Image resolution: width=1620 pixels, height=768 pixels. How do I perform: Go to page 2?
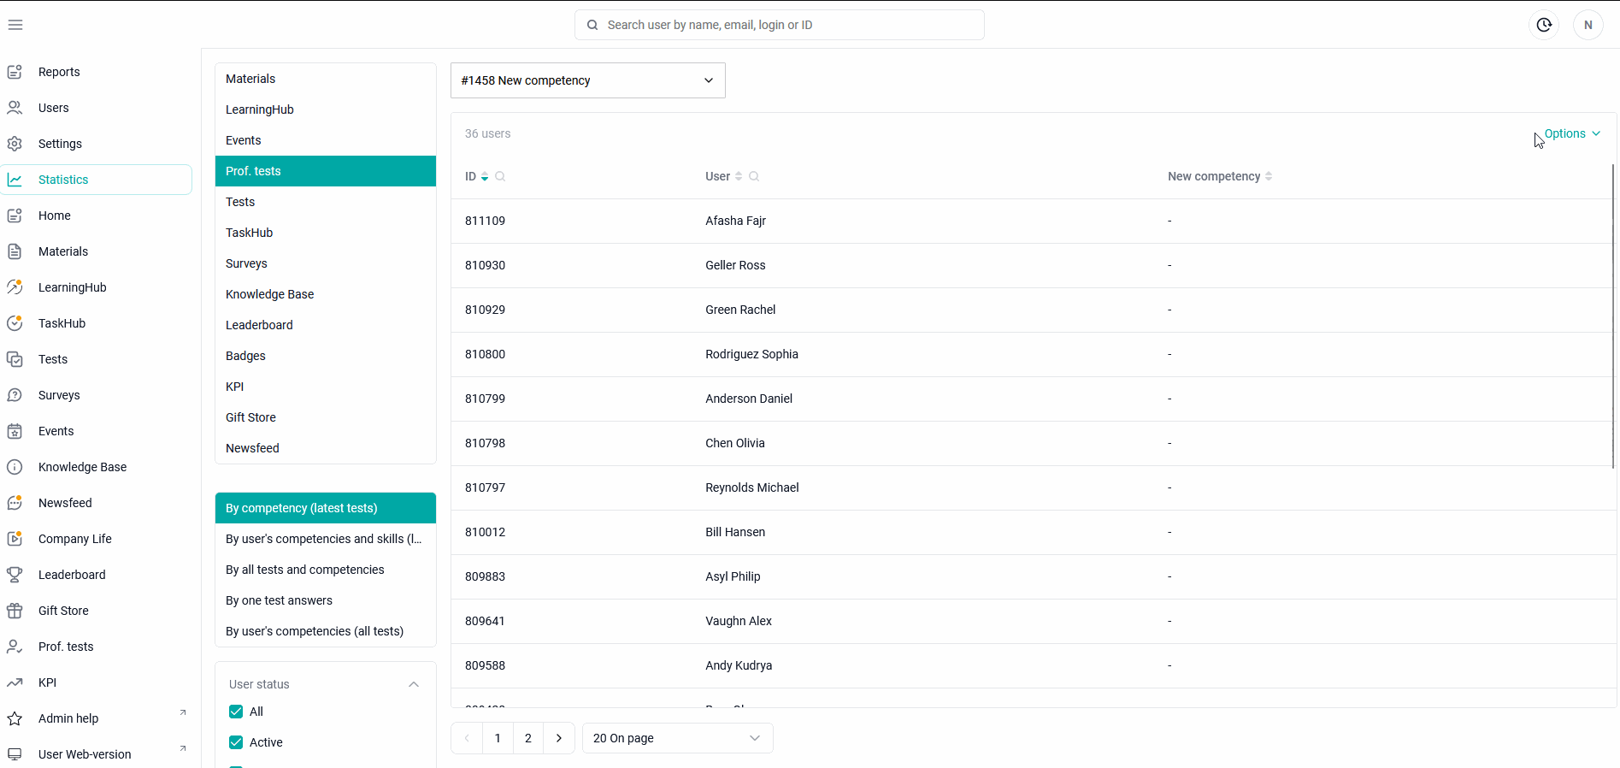(x=528, y=738)
